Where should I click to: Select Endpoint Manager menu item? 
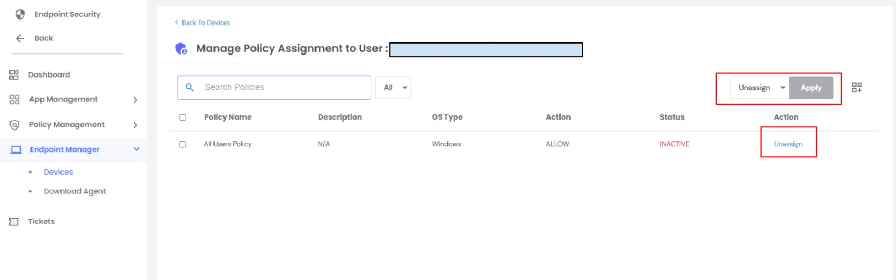(x=65, y=149)
